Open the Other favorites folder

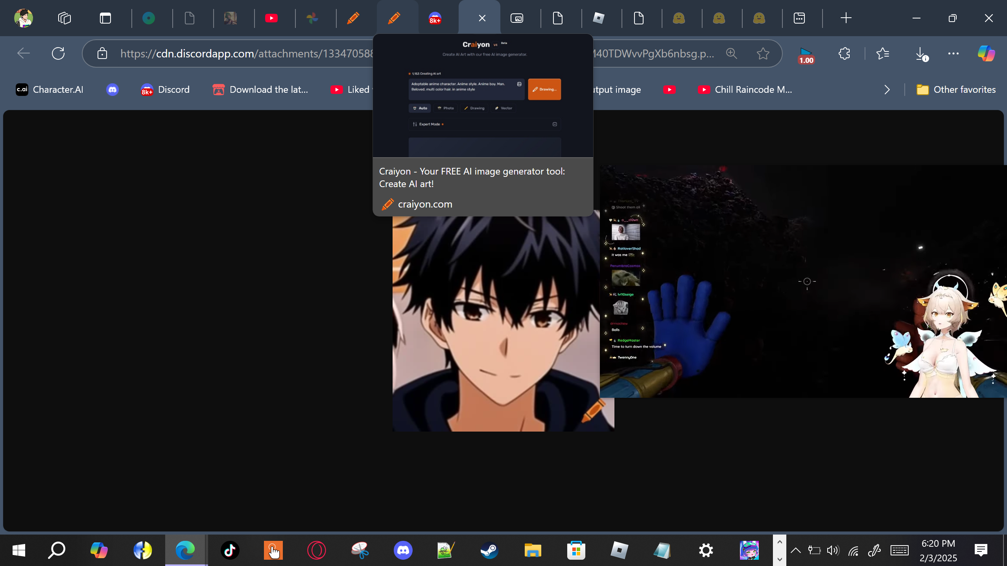956,90
